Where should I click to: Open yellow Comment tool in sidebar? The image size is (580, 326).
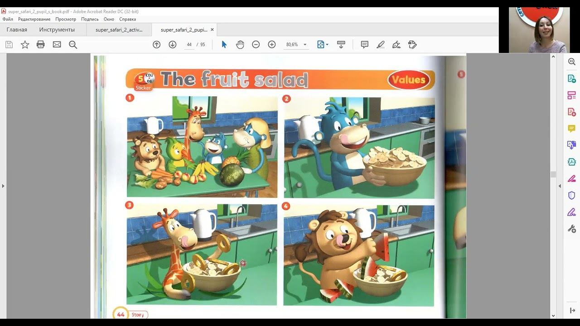[x=572, y=129]
